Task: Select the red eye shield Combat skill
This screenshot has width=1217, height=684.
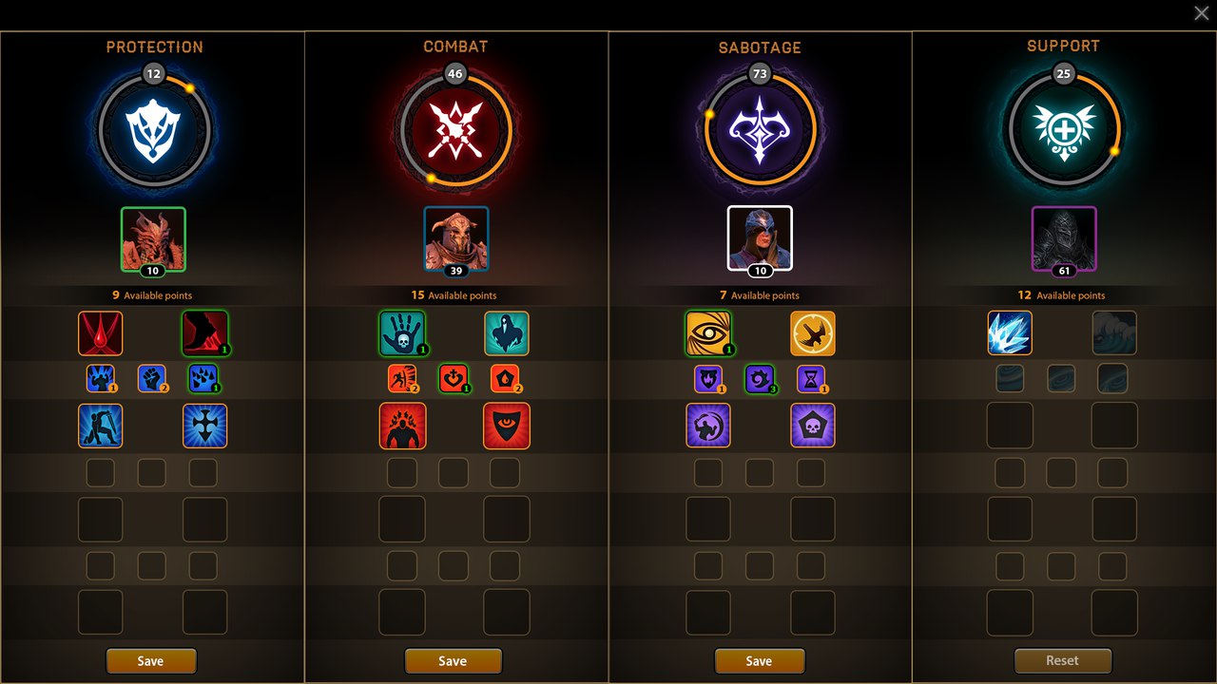Action: point(507,426)
